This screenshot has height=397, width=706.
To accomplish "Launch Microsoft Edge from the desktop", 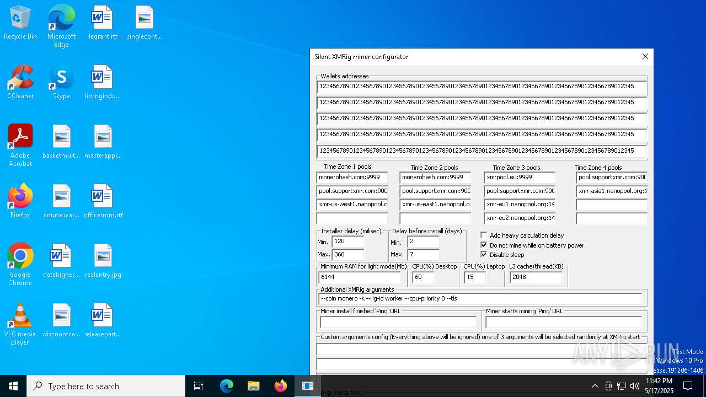I will coord(61,26).
